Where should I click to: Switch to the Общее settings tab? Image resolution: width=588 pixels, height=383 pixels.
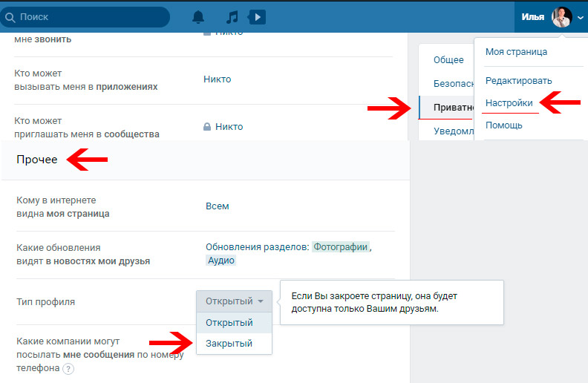pos(448,60)
